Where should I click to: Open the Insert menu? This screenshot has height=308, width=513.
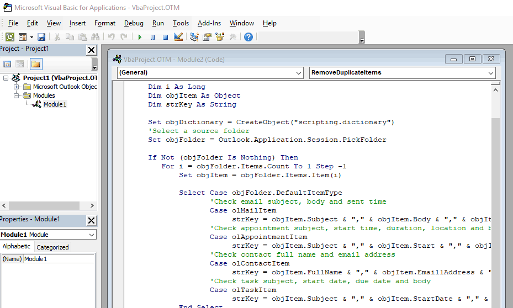tap(77, 23)
